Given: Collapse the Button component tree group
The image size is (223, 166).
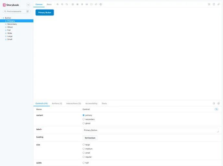Looking at the screenshot, I should [2, 18].
